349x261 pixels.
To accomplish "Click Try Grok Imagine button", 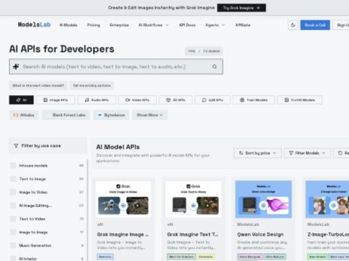I will pos(241,8).
